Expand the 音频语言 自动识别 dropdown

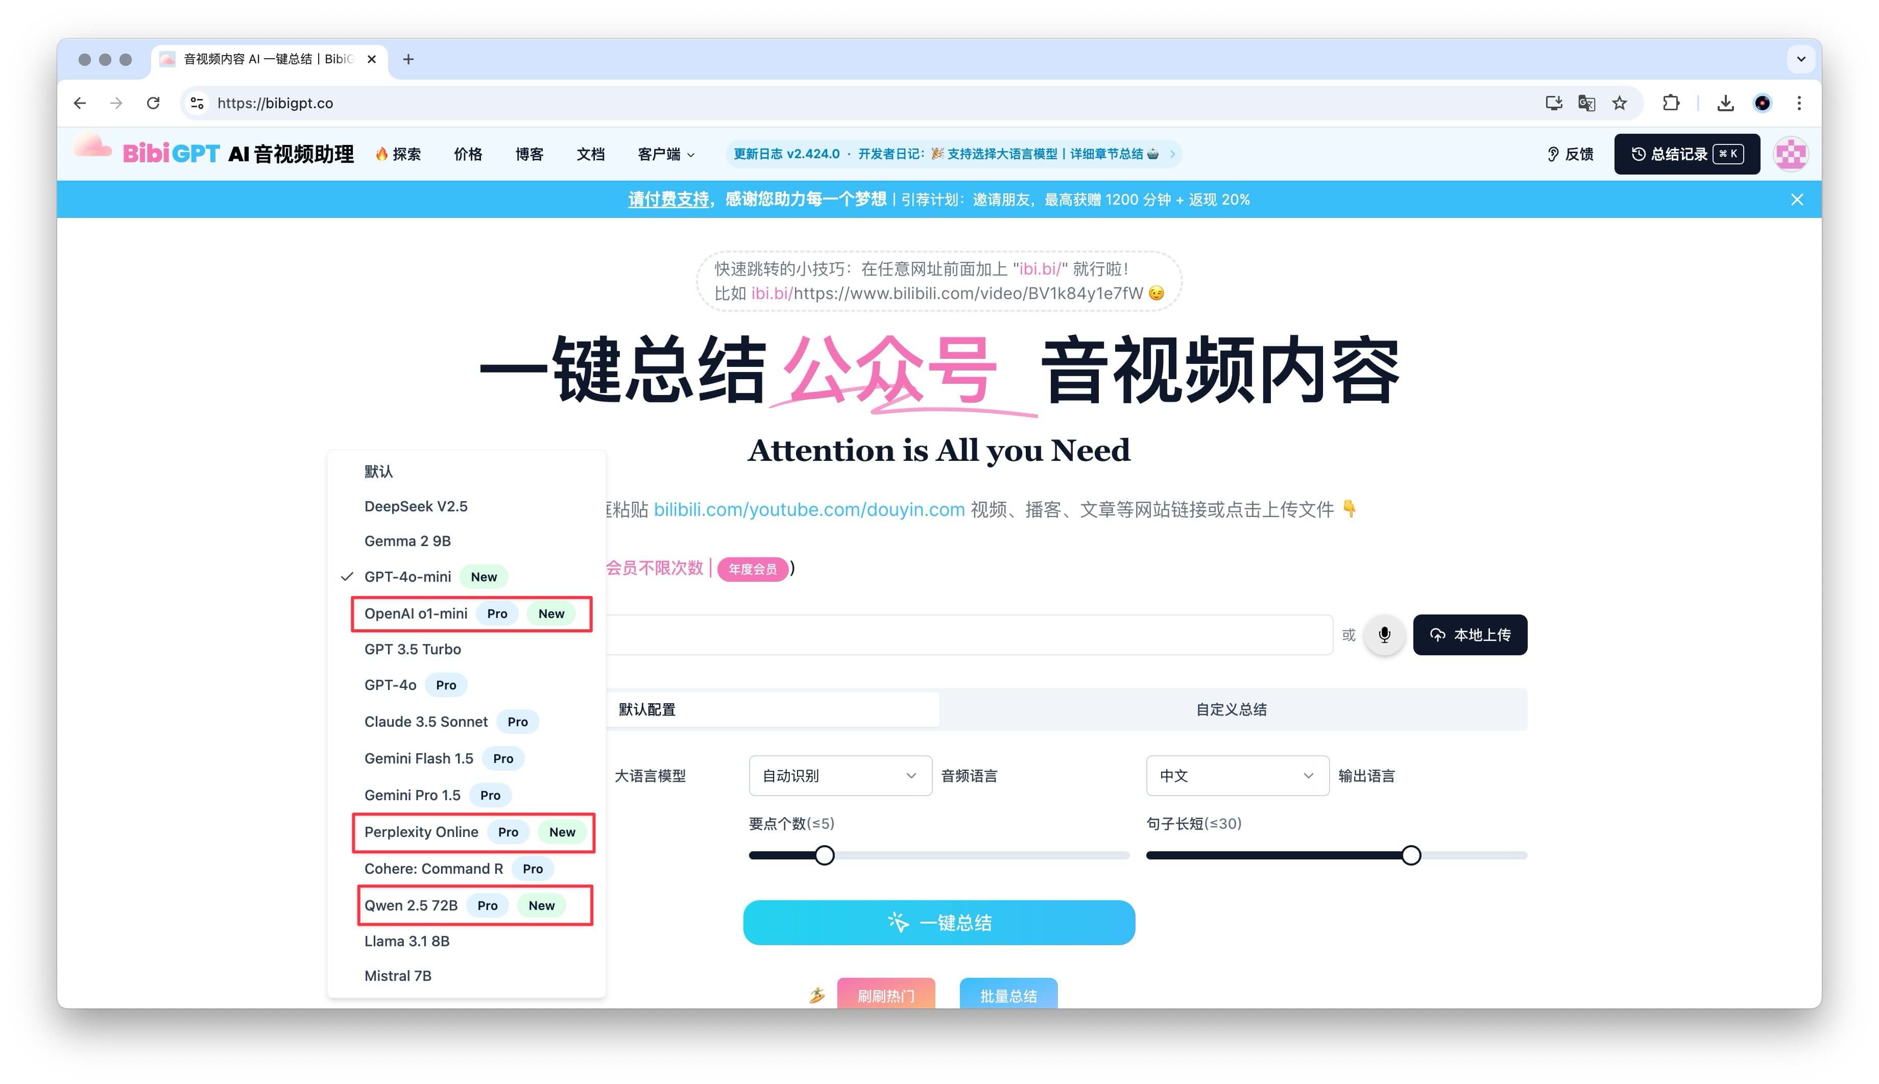pyautogui.click(x=839, y=776)
